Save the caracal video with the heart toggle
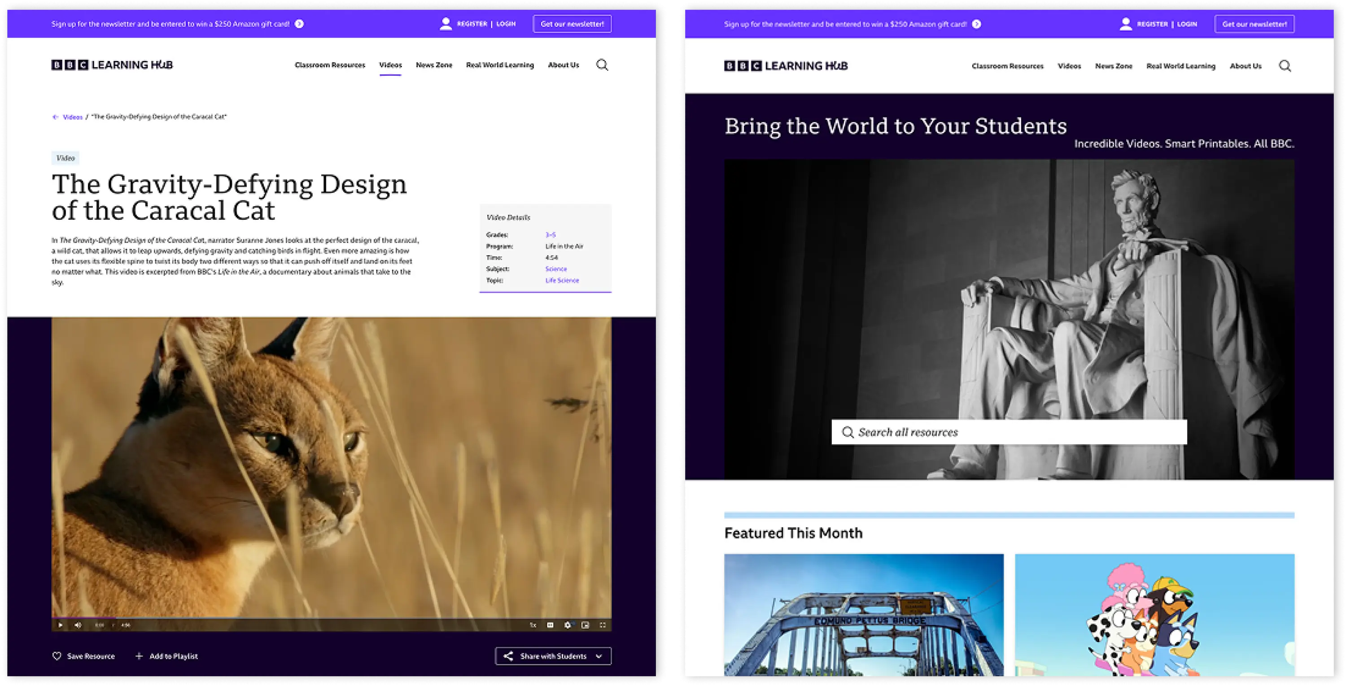 (57, 656)
